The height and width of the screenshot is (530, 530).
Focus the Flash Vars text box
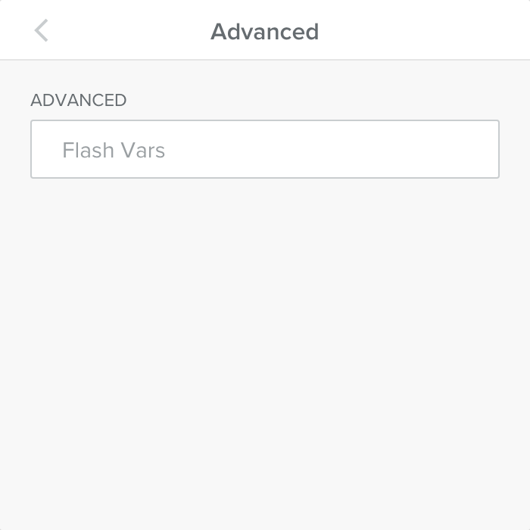[x=264, y=149]
